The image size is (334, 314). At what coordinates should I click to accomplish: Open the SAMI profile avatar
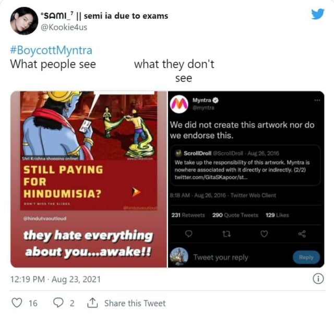[x=24, y=21]
